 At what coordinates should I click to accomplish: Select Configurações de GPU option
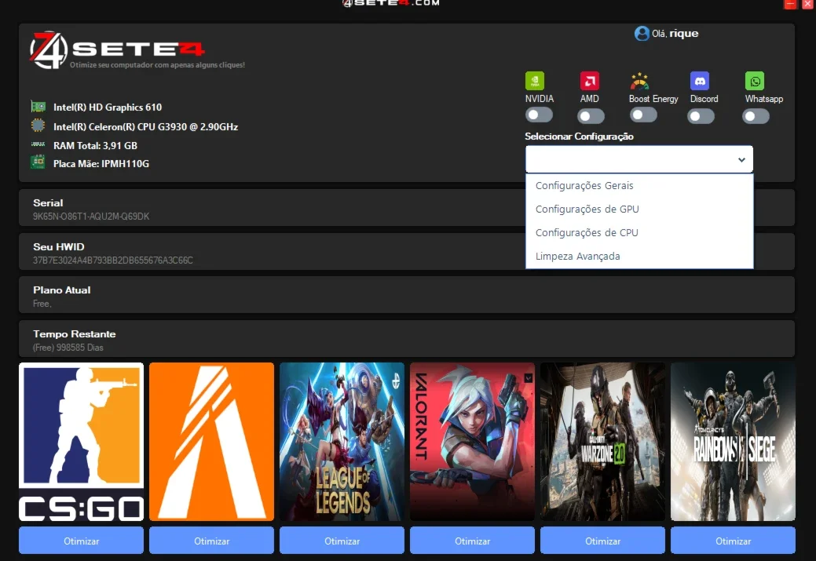click(x=639, y=209)
